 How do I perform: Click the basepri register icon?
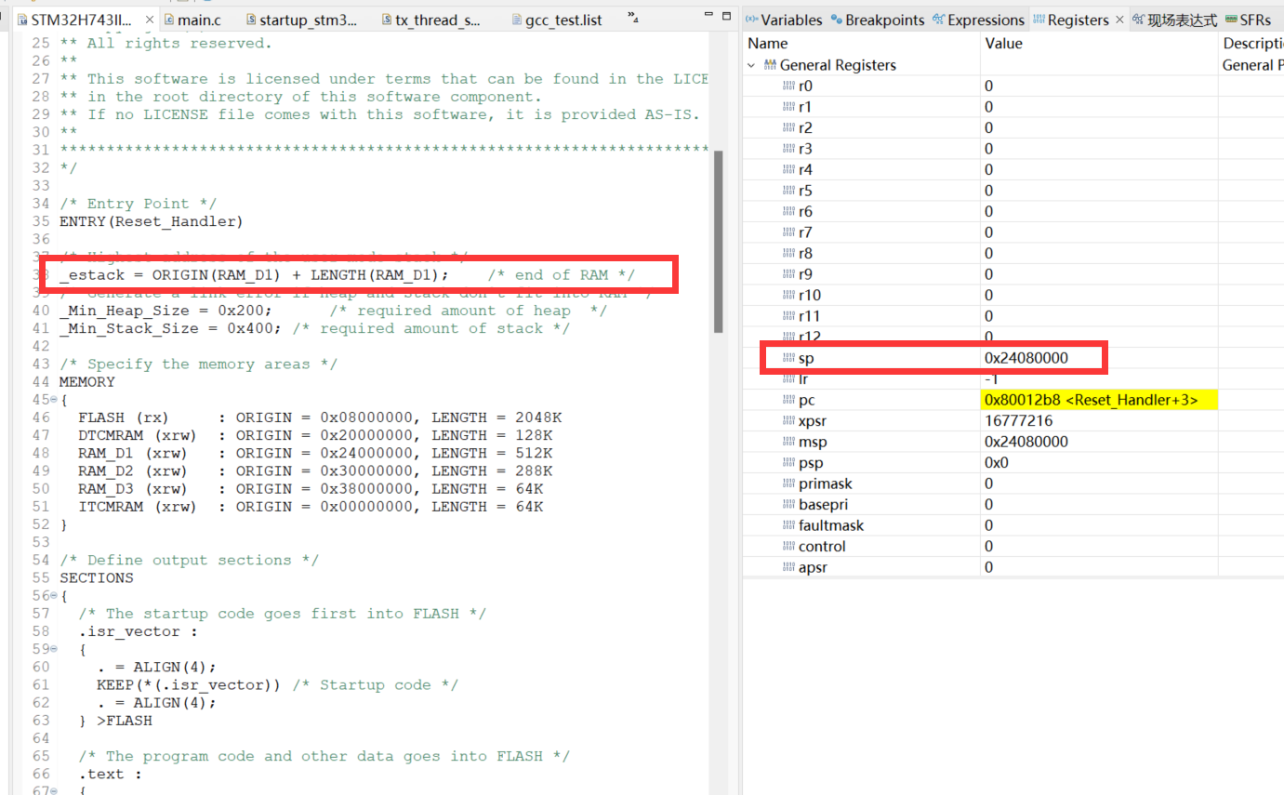pos(788,505)
